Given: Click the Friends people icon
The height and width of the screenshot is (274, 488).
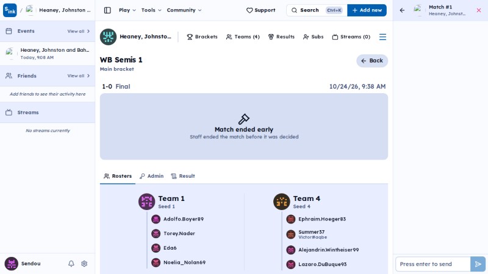Looking at the screenshot, I should 9,76.
